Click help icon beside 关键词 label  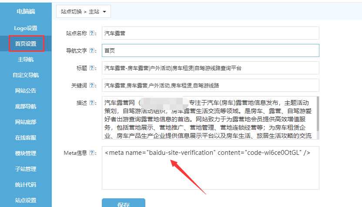click(92, 85)
